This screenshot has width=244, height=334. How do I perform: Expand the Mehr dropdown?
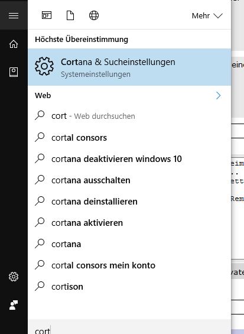coord(207,15)
